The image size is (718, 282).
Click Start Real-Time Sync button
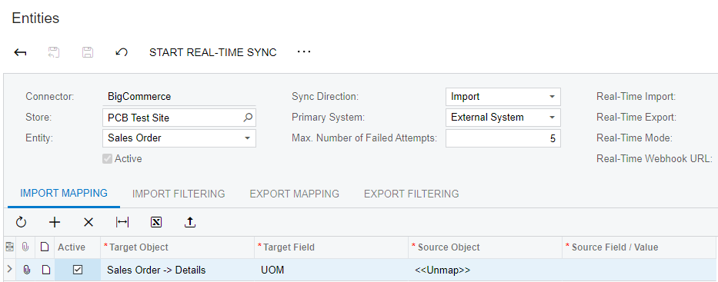pos(213,52)
